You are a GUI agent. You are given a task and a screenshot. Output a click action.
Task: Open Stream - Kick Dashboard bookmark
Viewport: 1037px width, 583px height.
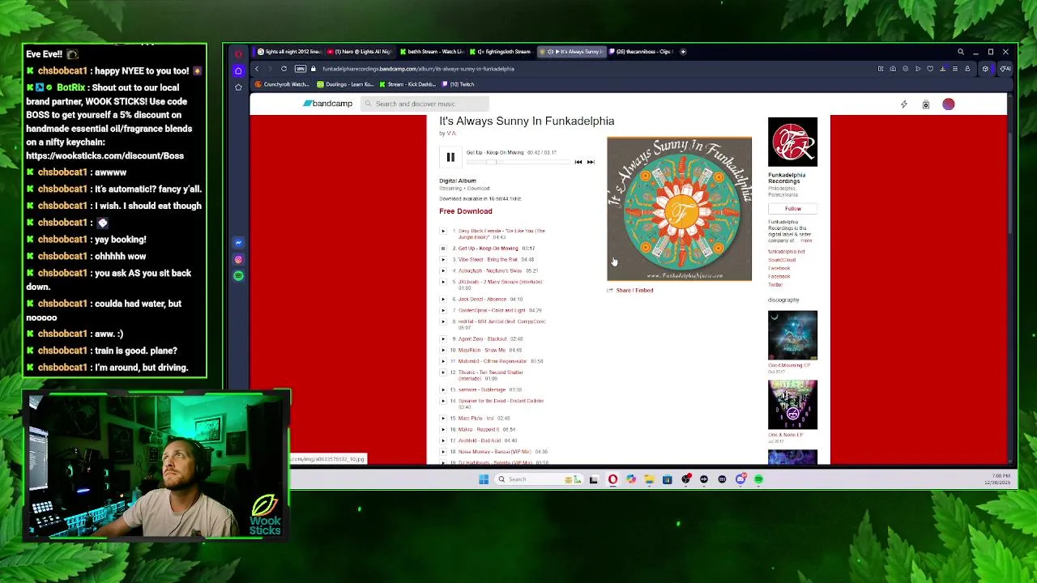click(409, 84)
